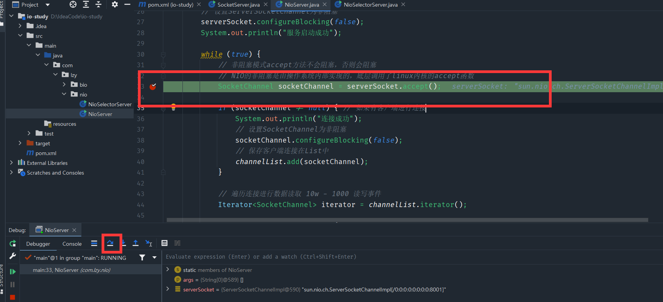663x302 pixels.
Task: Open the thread selector dropdown arrow
Action: pyautogui.click(x=154, y=257)
